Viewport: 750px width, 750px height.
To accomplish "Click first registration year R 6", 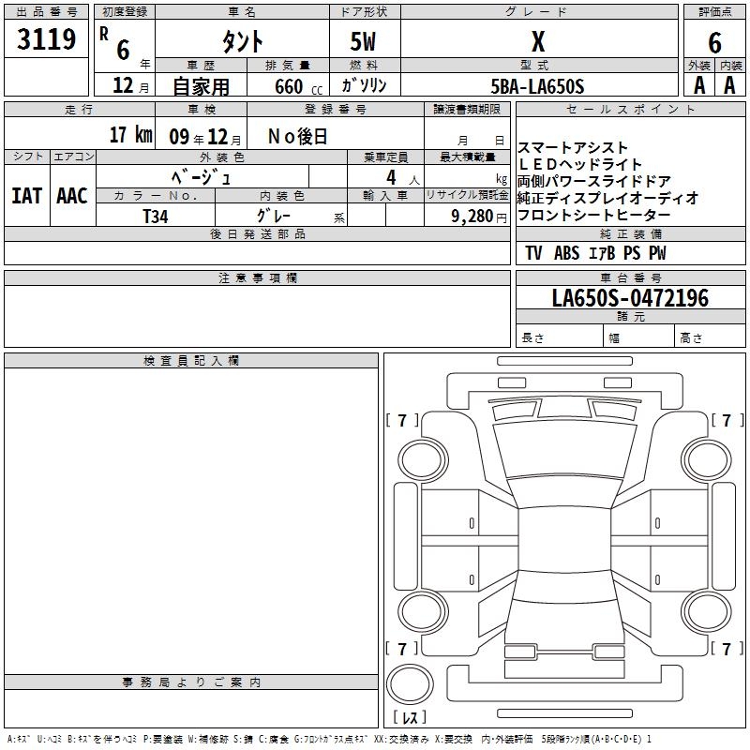I will click(115, 44).
